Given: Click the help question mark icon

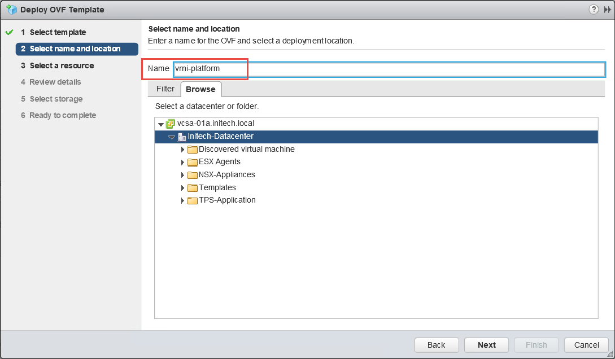Looking at the screenshot, I should (594, 10).
